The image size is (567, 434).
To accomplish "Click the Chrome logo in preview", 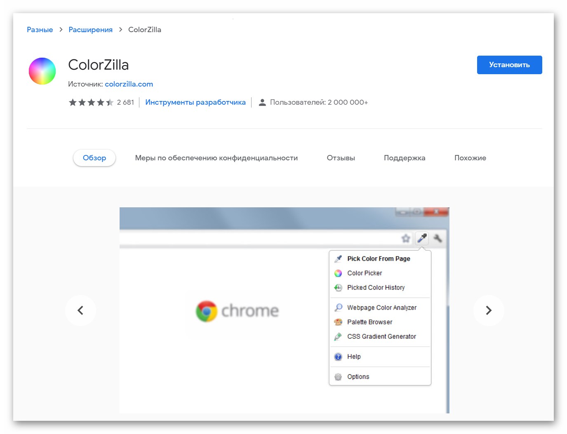I will click(x=207, y=311).
